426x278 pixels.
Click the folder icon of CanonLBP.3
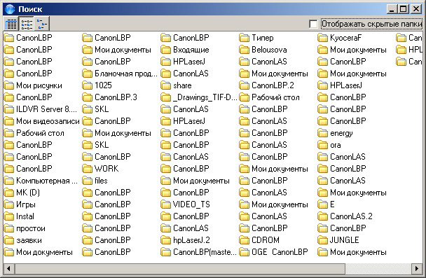tap(87, 97)
